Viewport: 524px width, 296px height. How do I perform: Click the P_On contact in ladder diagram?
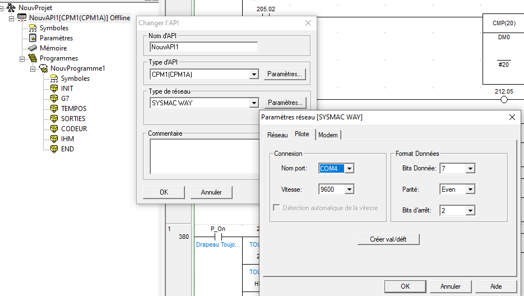(218, 237)
